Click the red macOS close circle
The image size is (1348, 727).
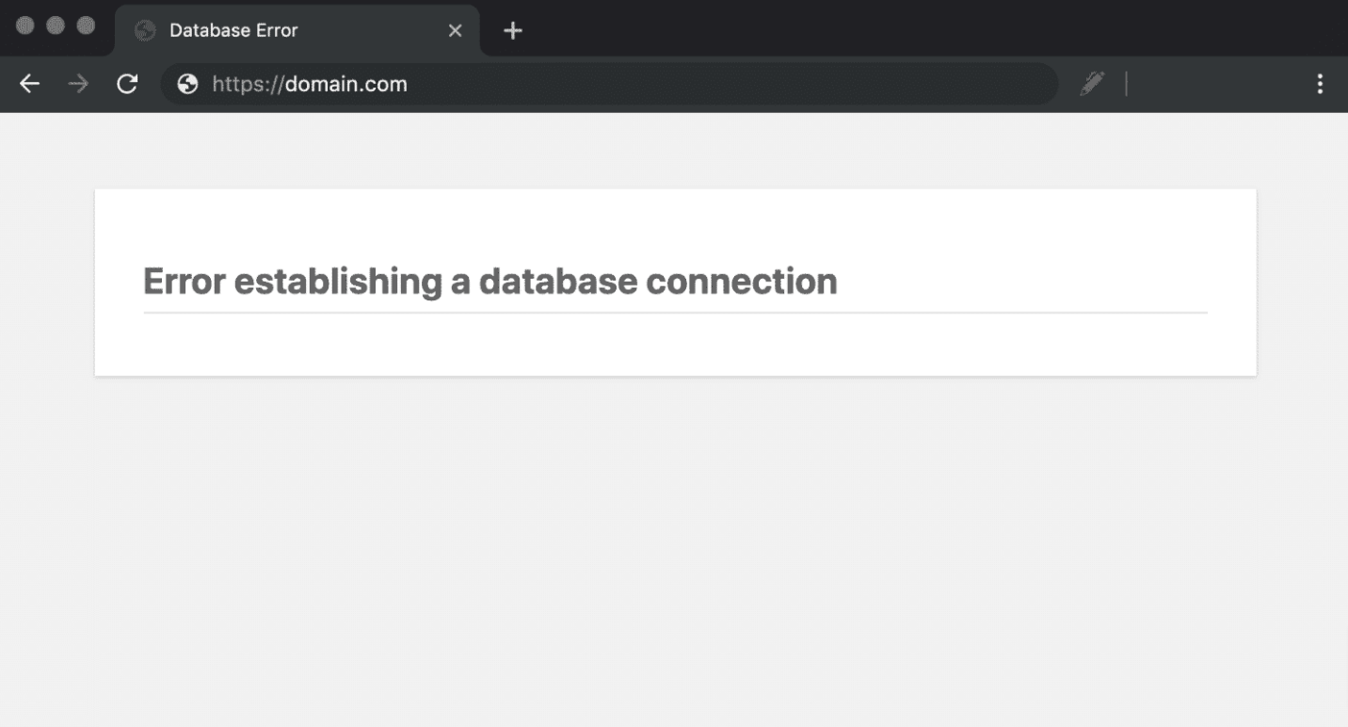pyautogui.click(x=25, y=25)
